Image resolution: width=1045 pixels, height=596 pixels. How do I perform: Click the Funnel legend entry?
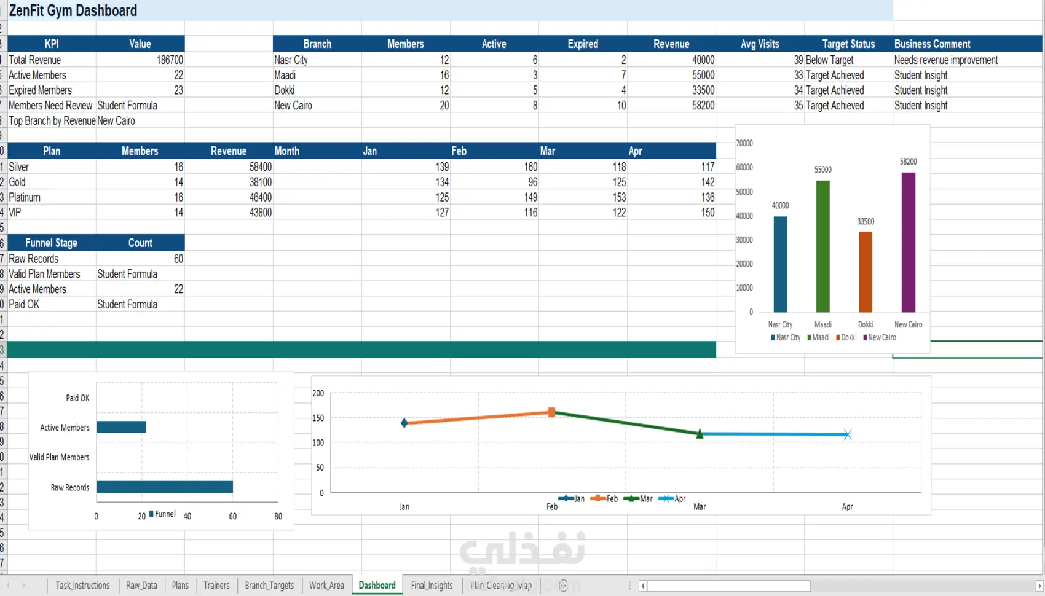click(x=162, y=514)
